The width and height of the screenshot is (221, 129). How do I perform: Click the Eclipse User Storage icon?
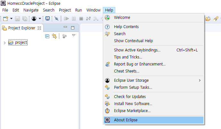[x=107, y=80]
